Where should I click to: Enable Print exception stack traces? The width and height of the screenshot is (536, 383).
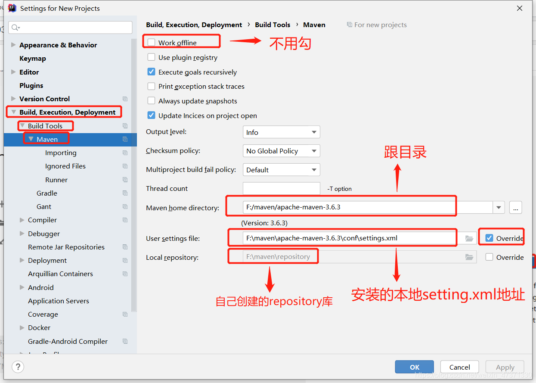(x=151, y=86)
